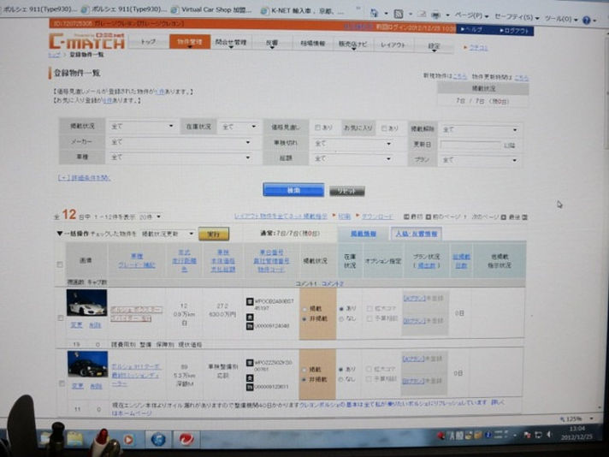Select 在庫 なし radio in Boxster row
Image resolution: width=609 pixels, height=457 pixels.
[341, 319]
